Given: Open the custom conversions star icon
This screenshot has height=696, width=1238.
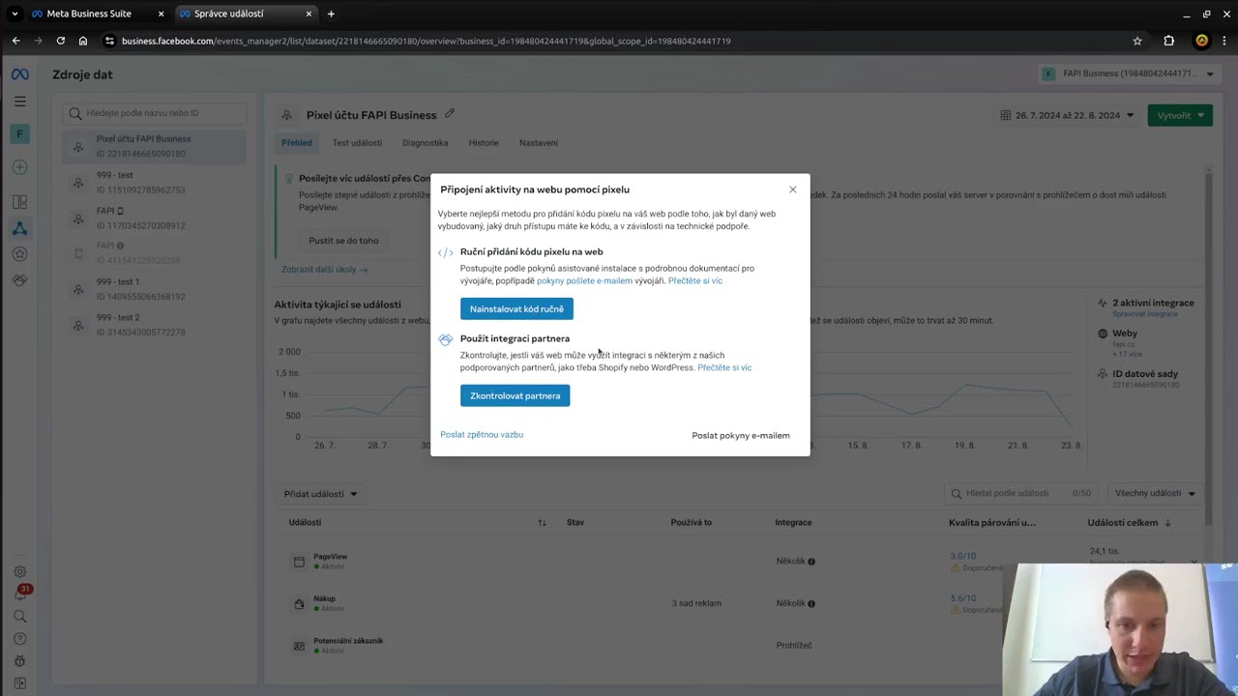Looking at the screenshot, I should 19,254.
